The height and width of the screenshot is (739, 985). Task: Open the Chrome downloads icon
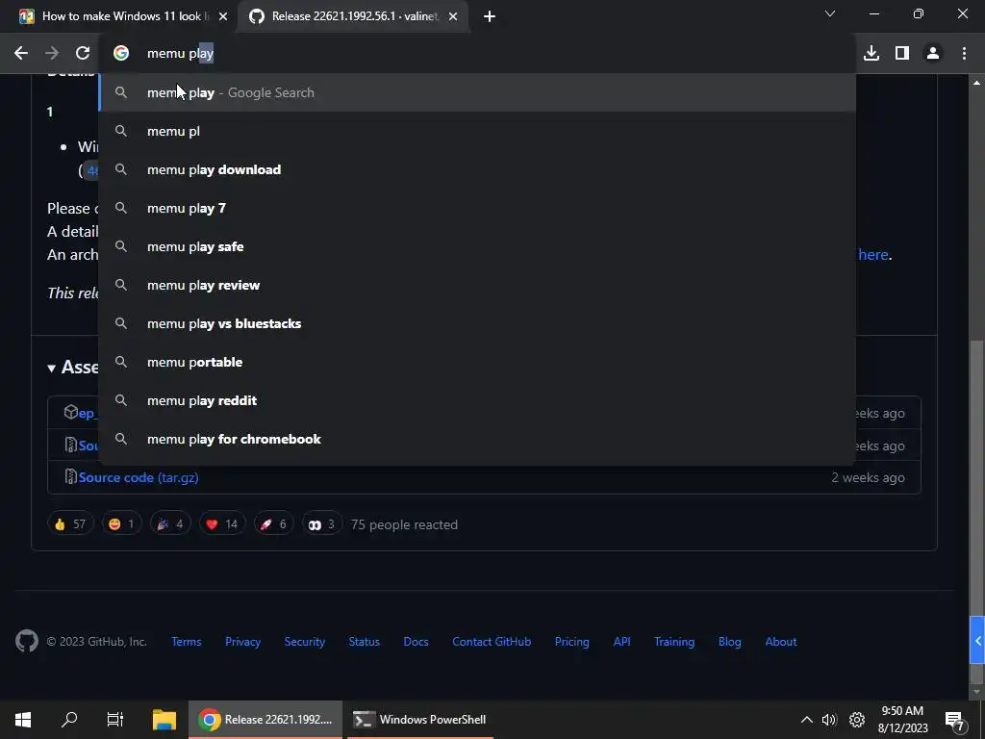(871, 54)
